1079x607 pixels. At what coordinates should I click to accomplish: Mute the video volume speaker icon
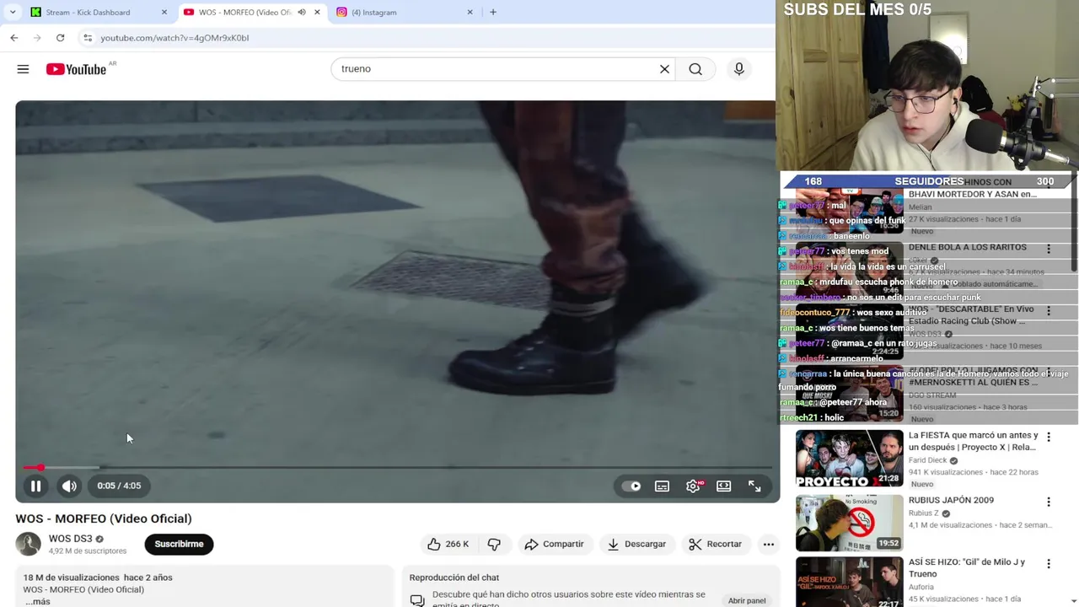click(69, 486)
